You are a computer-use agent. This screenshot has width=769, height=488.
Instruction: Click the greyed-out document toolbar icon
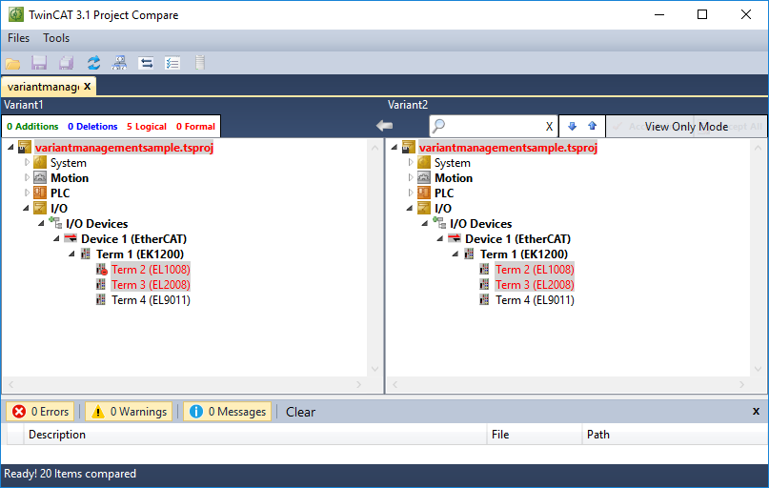(x=199, y=62)
